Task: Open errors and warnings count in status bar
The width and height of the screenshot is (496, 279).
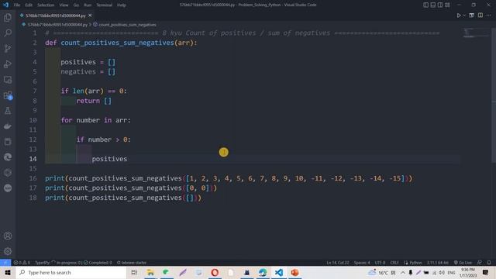Action: pyautogui.click(x=22, y=263)
